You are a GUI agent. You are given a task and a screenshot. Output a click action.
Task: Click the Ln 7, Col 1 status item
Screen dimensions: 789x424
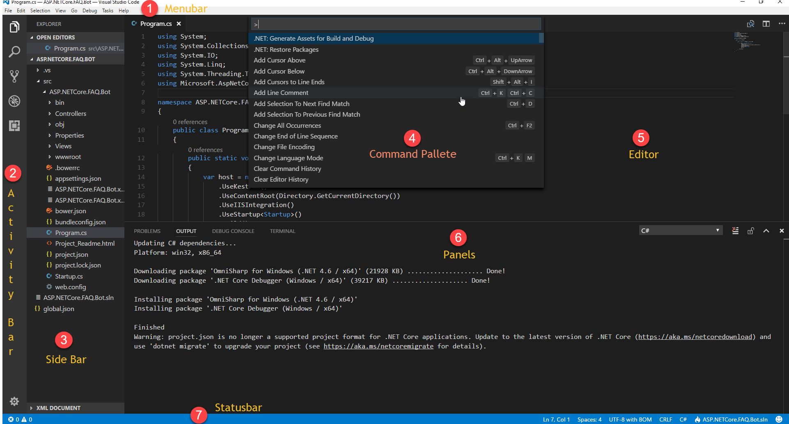click(x=556, y=419)
